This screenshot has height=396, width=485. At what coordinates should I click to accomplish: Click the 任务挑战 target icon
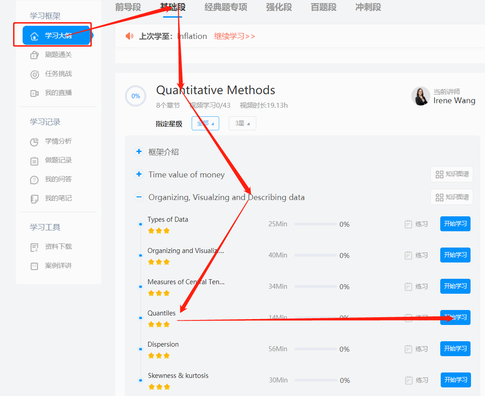(34, 74)
